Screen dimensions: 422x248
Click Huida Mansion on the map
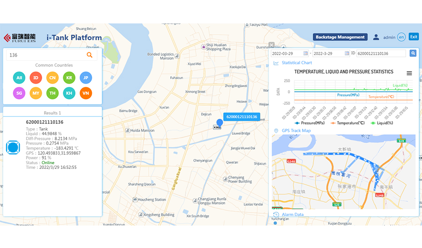point(140,130)
